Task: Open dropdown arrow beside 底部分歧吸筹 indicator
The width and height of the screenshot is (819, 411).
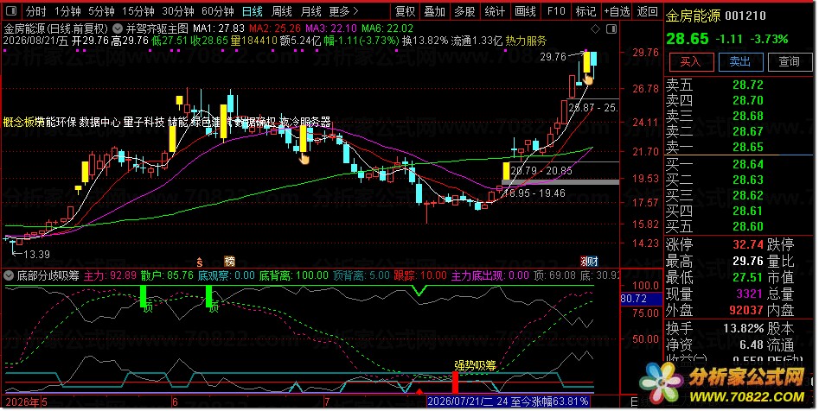Action: [x=9, y=275]
